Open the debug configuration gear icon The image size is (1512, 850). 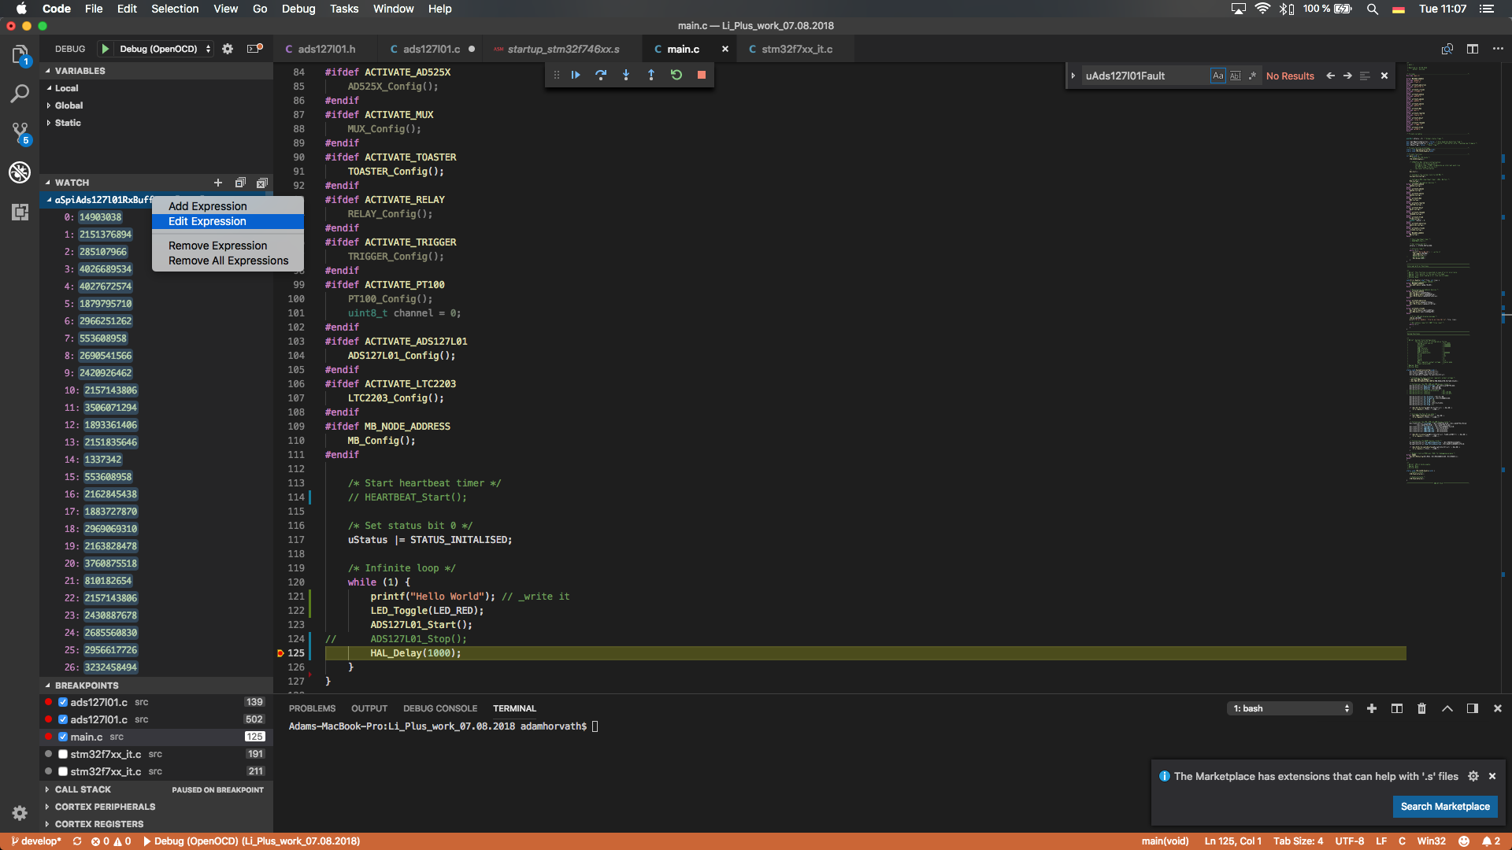228,49
